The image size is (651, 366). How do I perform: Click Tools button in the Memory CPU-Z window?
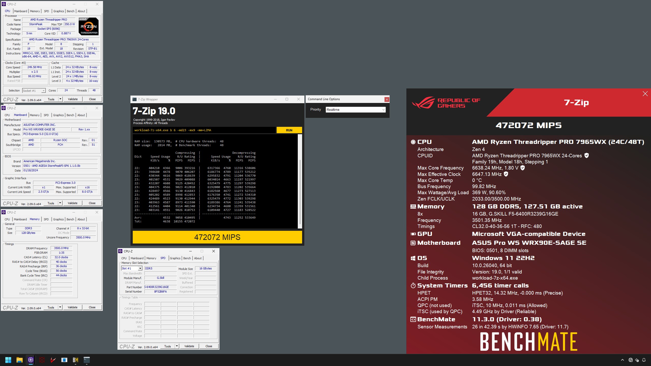click(x=51, y=307)
